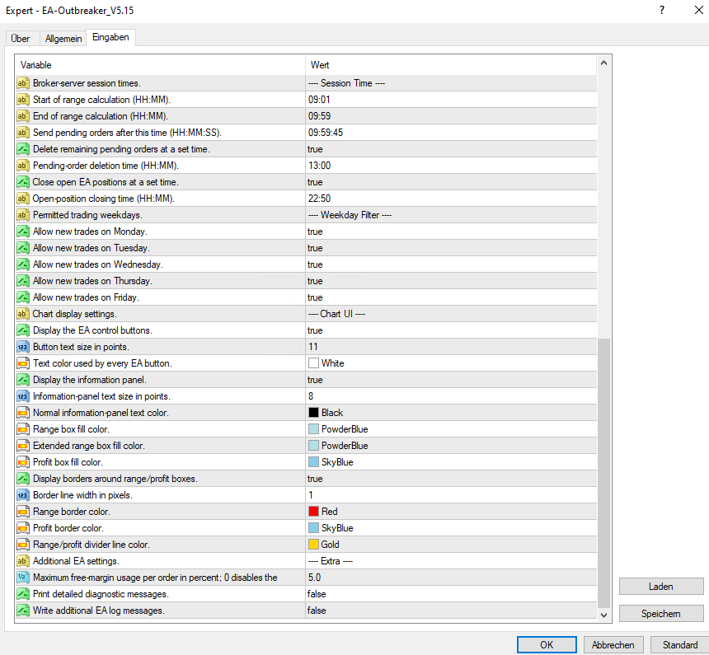This screenshot has height=655, width=709.
Task: Click the 09:01 start time value
Action: tap(319, 100)
